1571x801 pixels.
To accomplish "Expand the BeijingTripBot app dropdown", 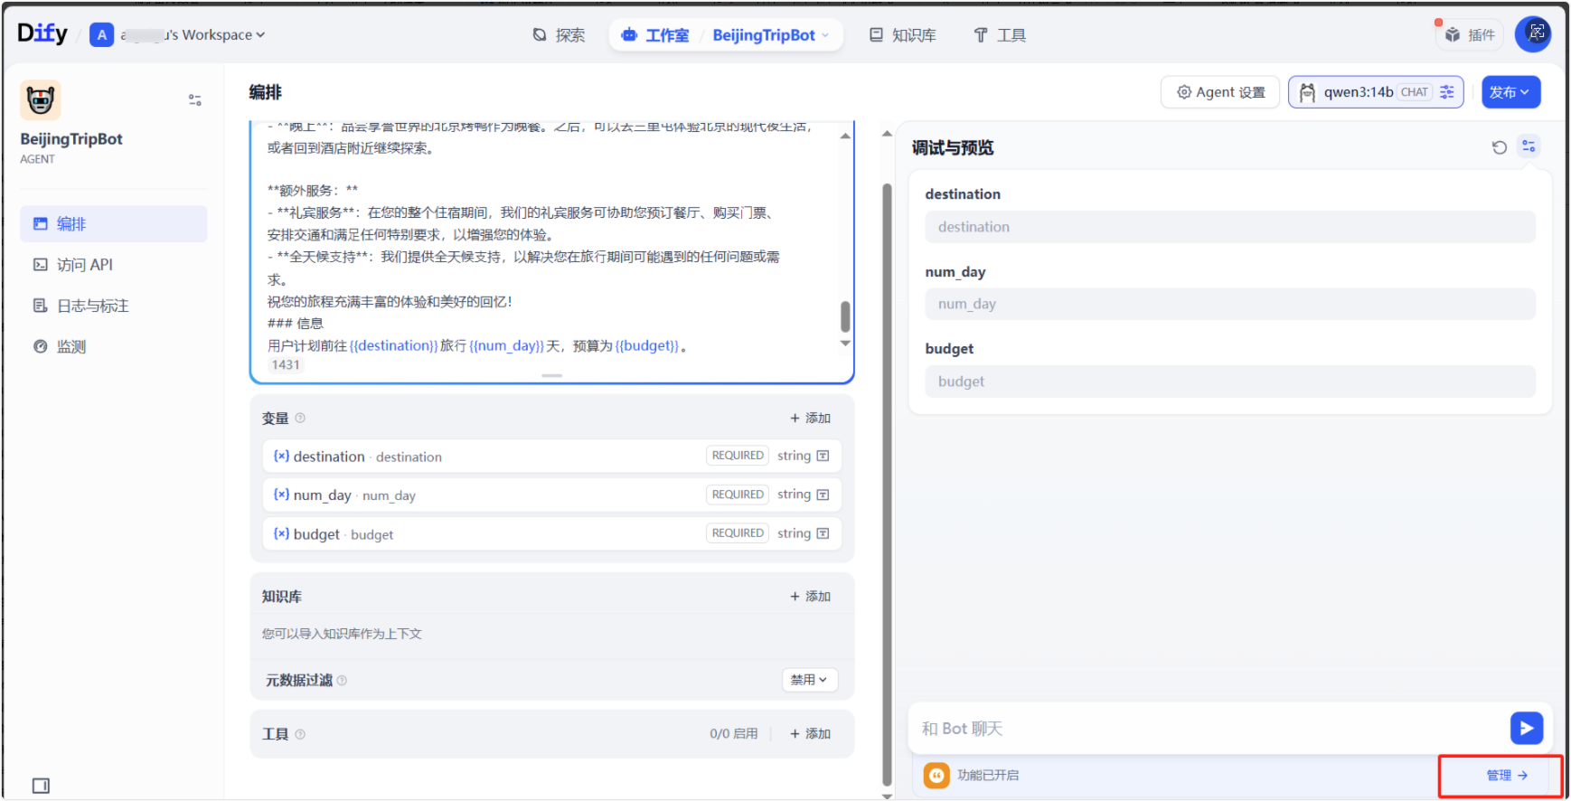I will (771, 35).
